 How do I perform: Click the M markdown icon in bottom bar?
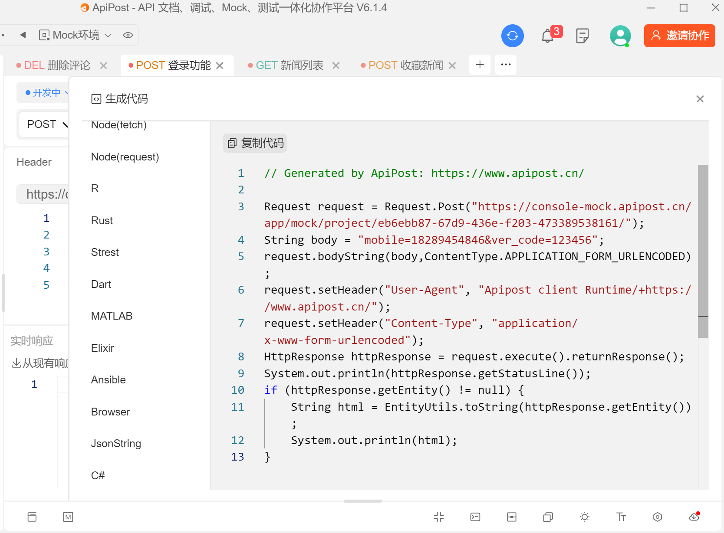point(68,517)
